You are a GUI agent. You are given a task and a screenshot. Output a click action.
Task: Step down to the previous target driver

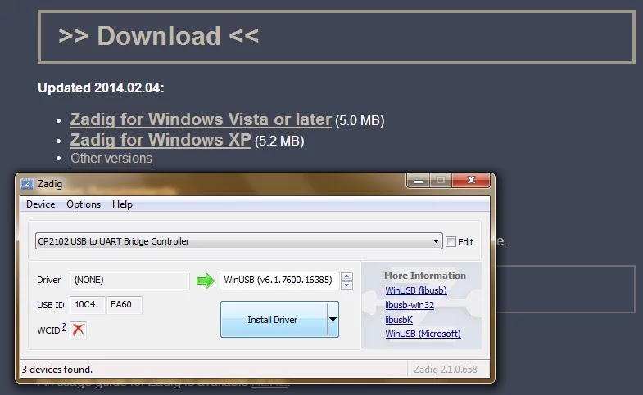(346, 285)
